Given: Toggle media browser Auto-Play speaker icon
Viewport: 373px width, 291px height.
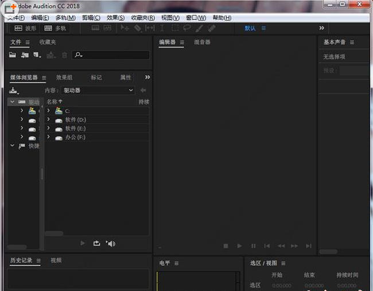Looking at the screenshot, I should coord(111,244).
